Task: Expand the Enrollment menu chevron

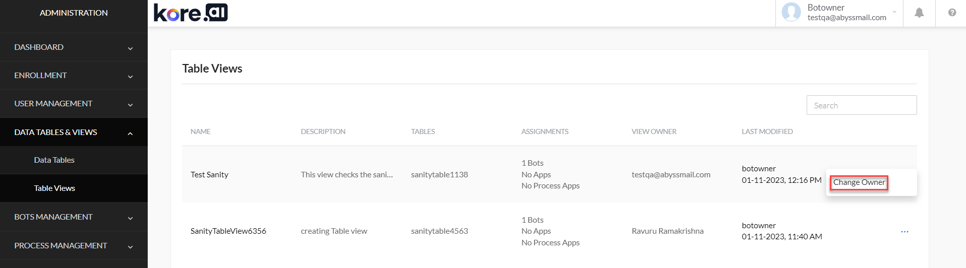Action: (x=130, y=77)
